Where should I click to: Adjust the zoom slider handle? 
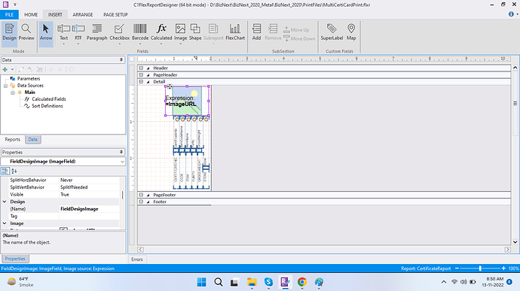pos(480,268)
